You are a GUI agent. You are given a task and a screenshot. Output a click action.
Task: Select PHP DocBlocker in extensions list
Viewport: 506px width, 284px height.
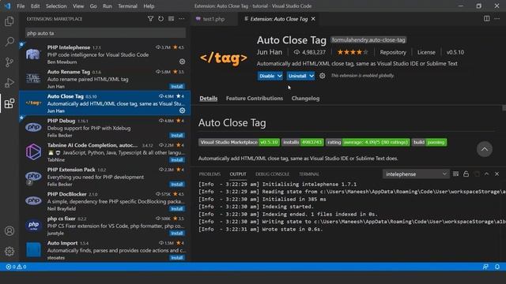[104, 201]
